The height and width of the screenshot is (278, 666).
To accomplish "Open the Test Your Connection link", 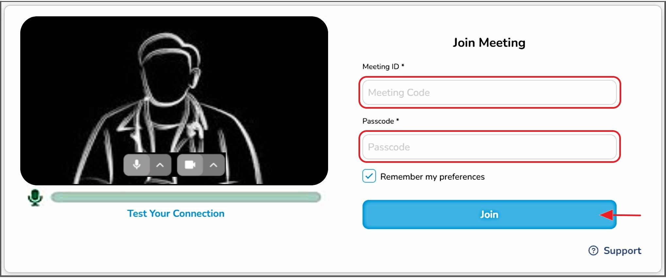I will [176, 214].
